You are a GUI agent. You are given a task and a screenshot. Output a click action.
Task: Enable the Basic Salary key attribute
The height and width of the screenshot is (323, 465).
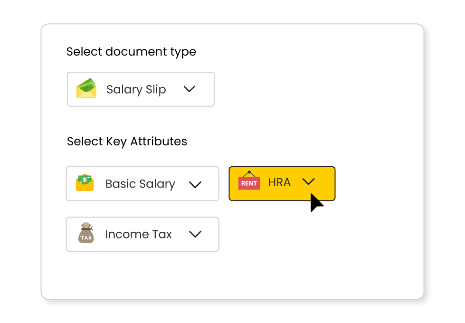tap(142, 184)
